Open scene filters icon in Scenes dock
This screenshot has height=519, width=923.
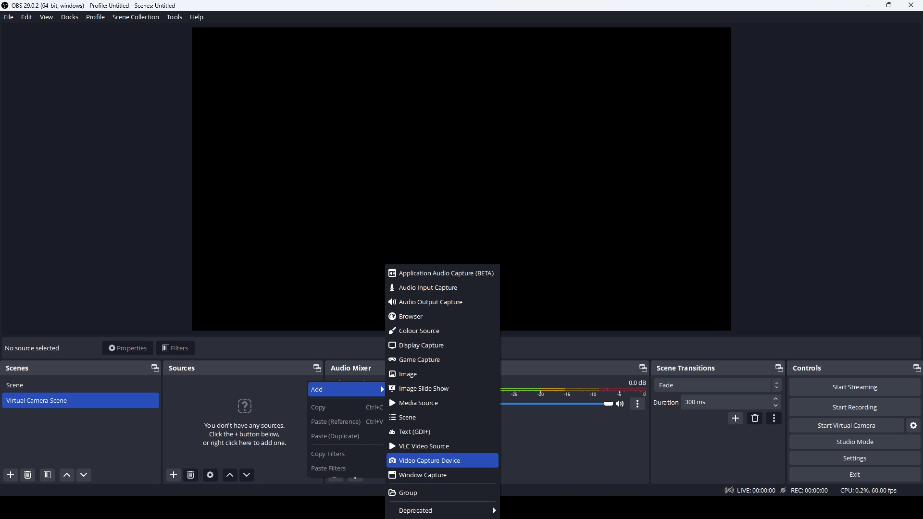[x=47, y=475]
